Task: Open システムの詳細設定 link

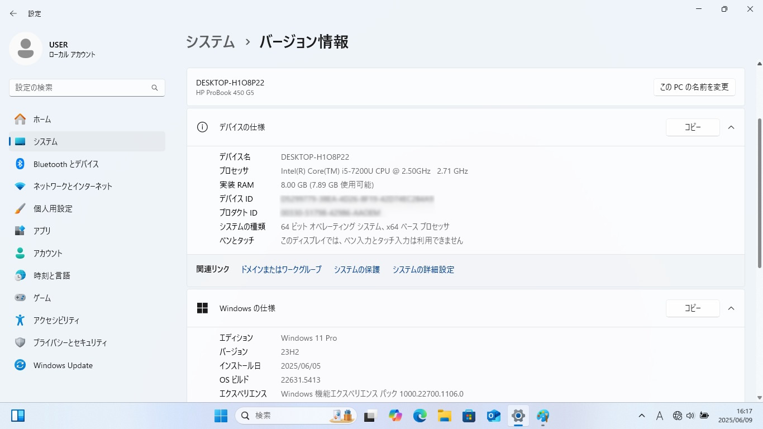Action: (423, 269)
